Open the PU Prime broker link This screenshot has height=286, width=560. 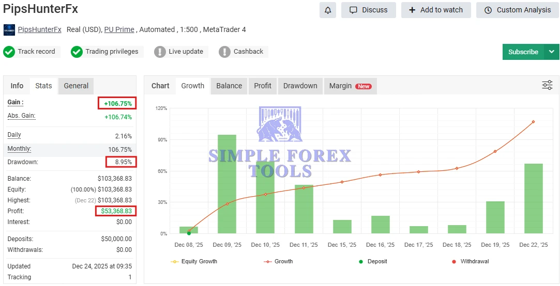(x=119, y=29)
